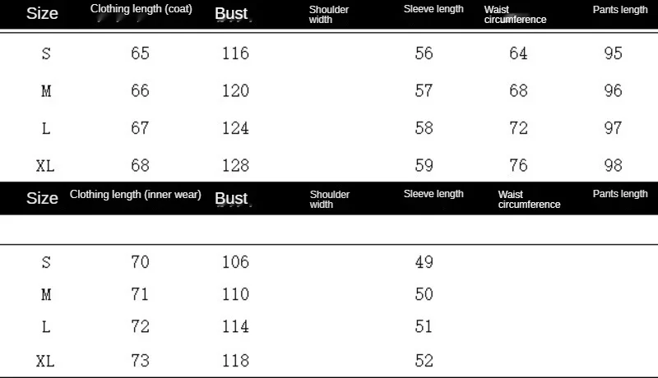Select inner wear bust value 106
Image resolution: width=658 pixels, height=378 pixels.
235,262
